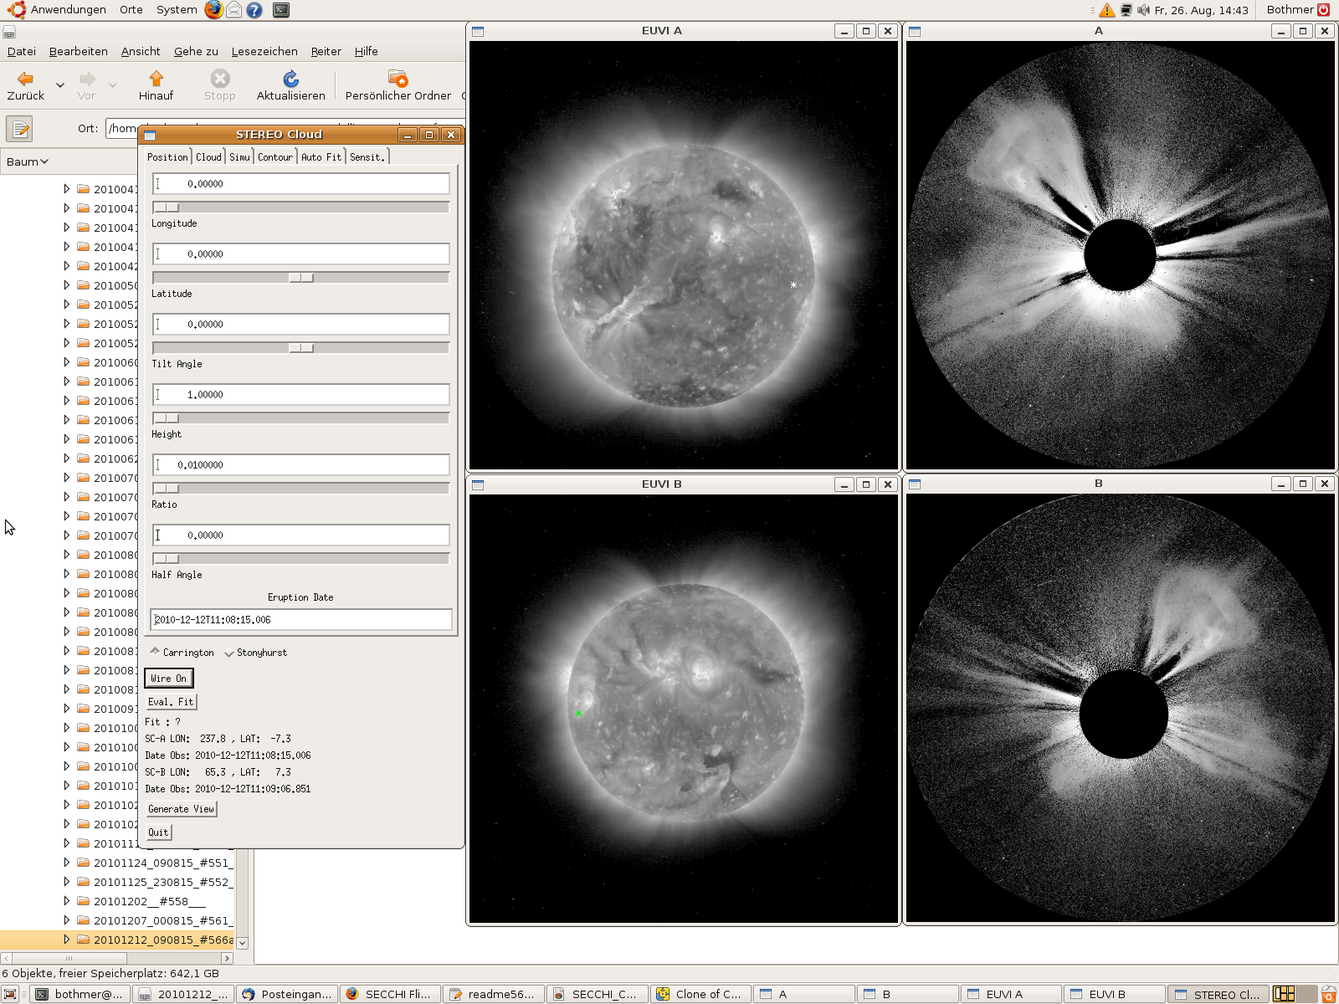Image resolution: width=1339 pixels, height=1004 pixels.
Task: Open EUVI A window menu icon
Action: [478, 31]
